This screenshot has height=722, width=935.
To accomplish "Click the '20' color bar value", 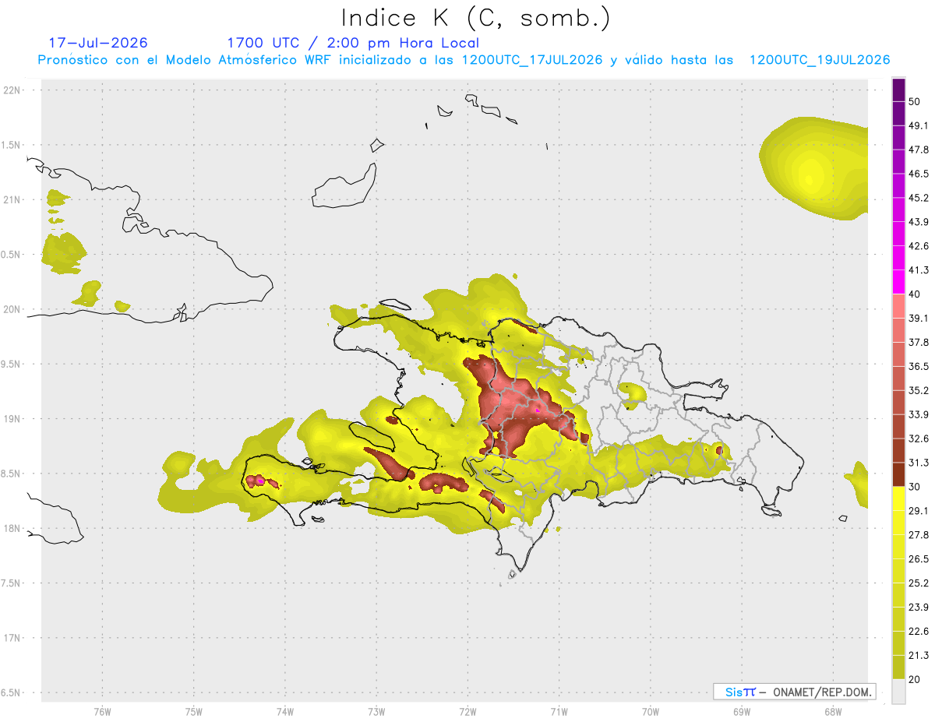I will [x=916, y=679].
